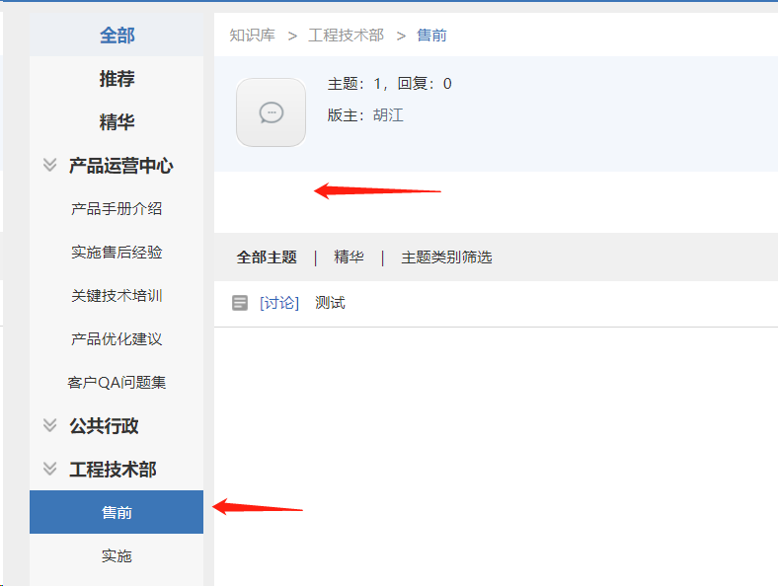Open 产品运营中心 category heading
This screenshot has height=586, width=778.
(121, 165)
